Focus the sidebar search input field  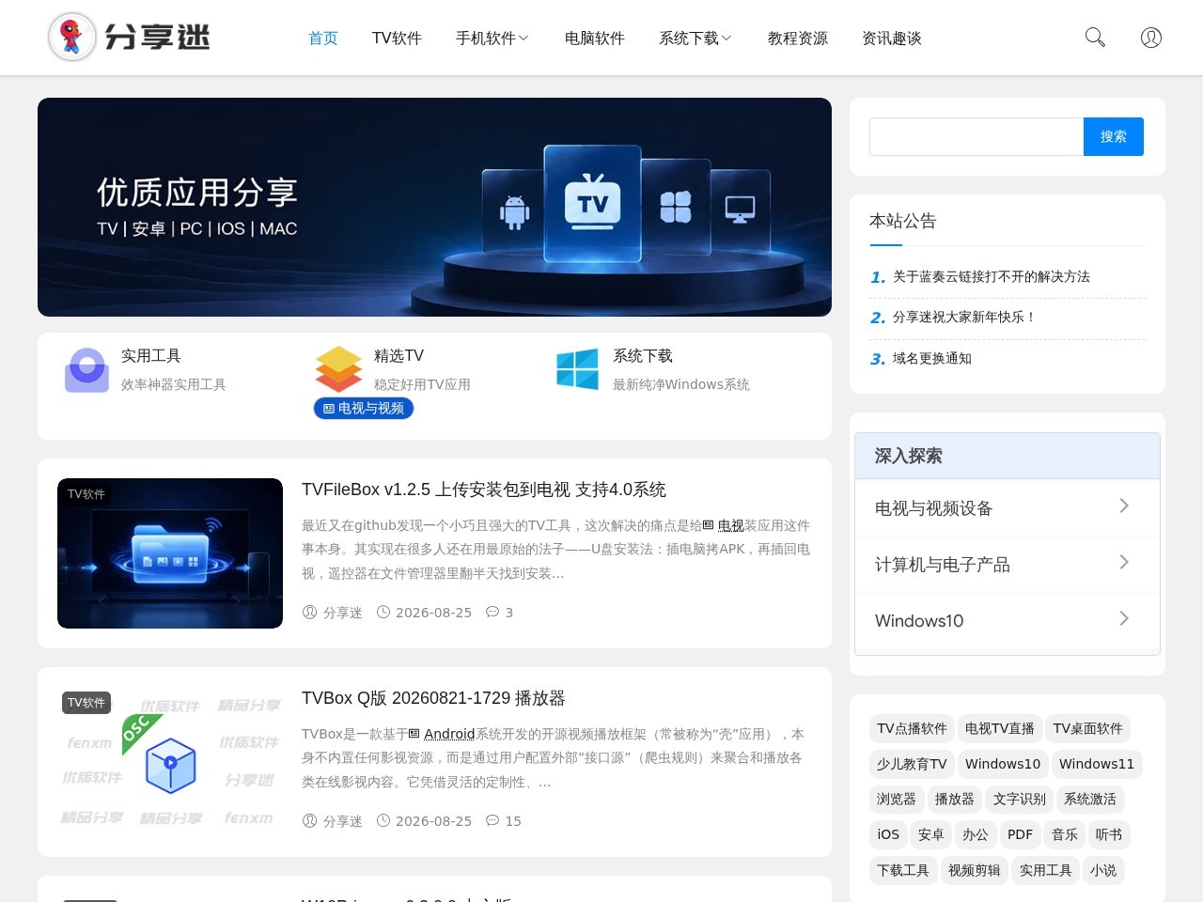coord(976,136)
